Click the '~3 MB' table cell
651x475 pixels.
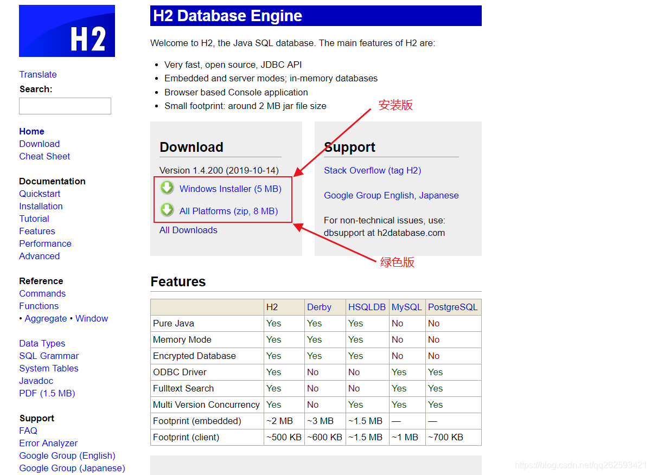click(x=325, y=421)
